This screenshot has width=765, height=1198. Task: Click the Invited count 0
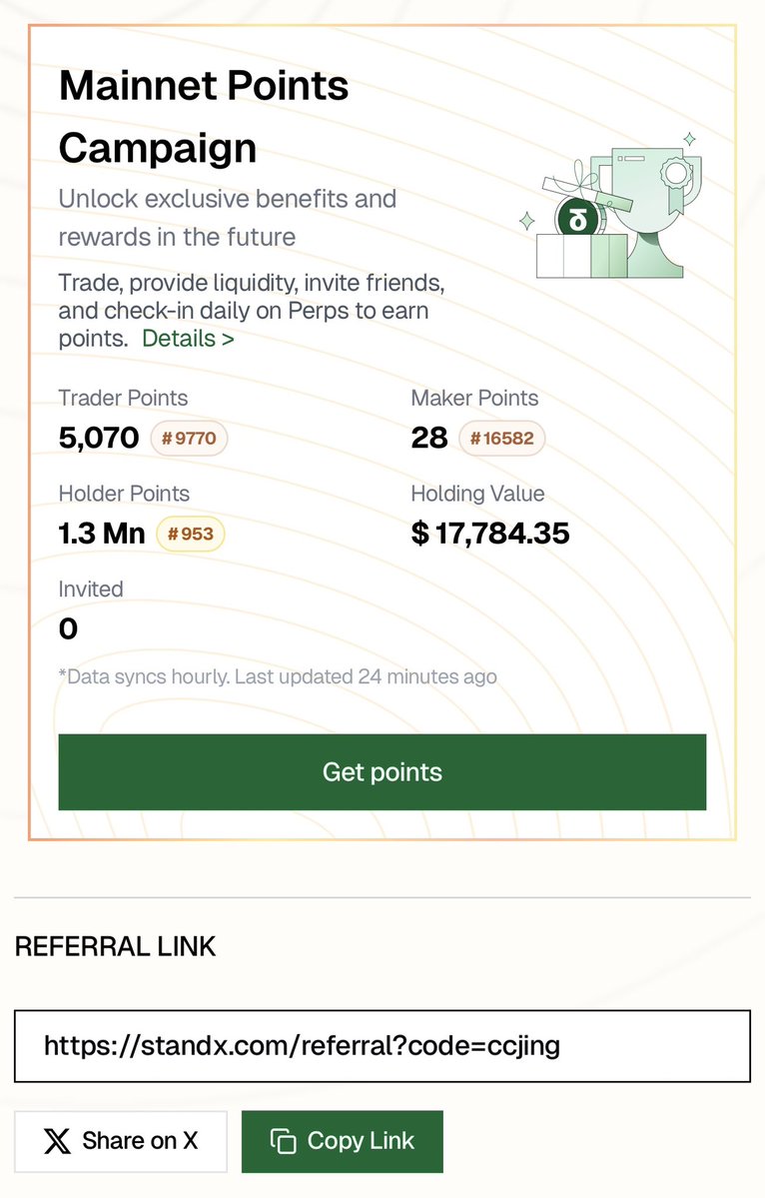click(68, 628)
